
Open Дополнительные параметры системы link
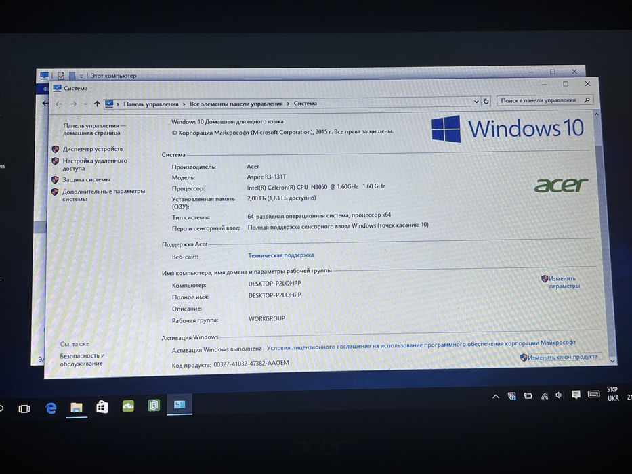coord(104,195)
